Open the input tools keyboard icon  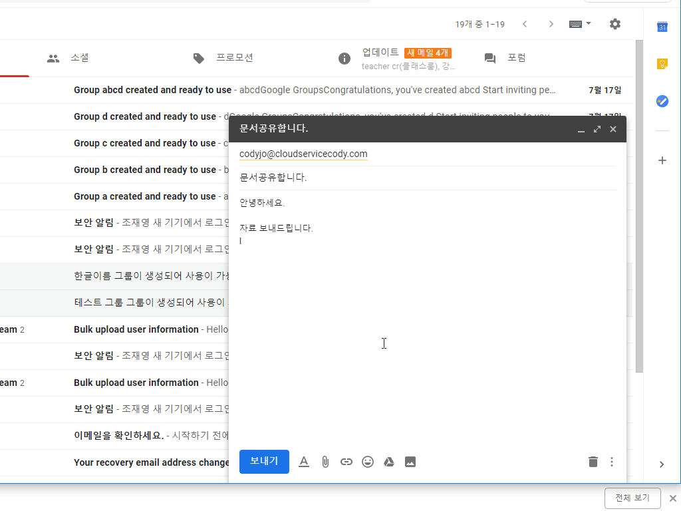pyautogui.click(x=575, y=24)
